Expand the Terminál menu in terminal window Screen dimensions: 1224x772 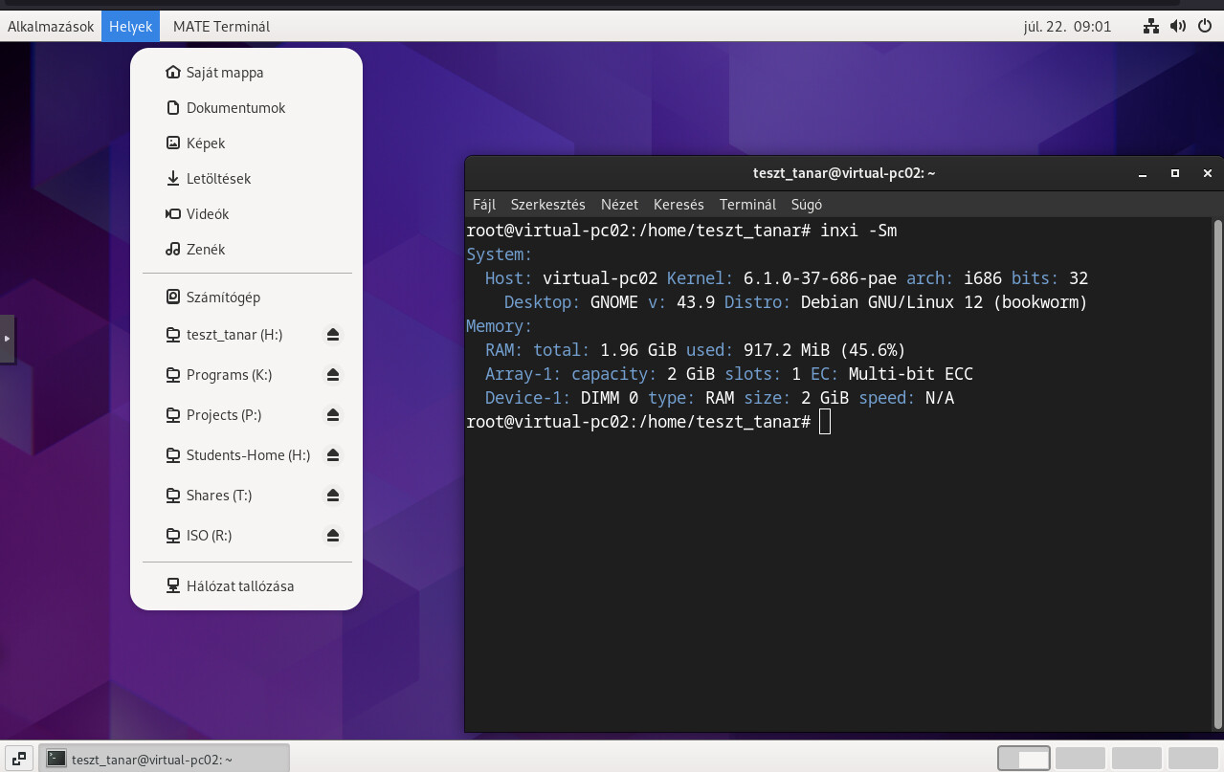click(x=747, y=205)
